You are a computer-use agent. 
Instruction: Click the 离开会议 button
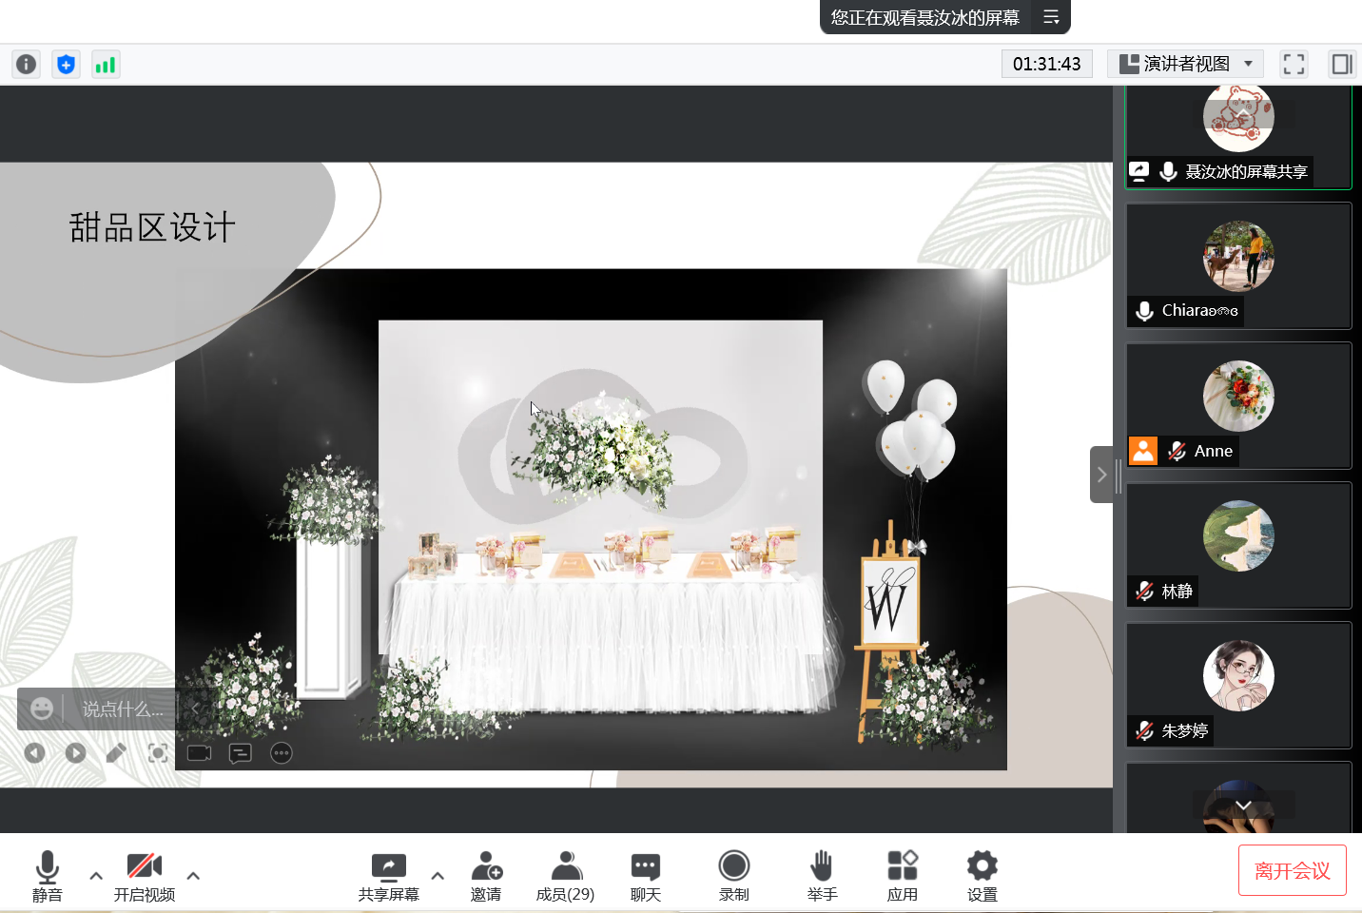coord(1292,870)
